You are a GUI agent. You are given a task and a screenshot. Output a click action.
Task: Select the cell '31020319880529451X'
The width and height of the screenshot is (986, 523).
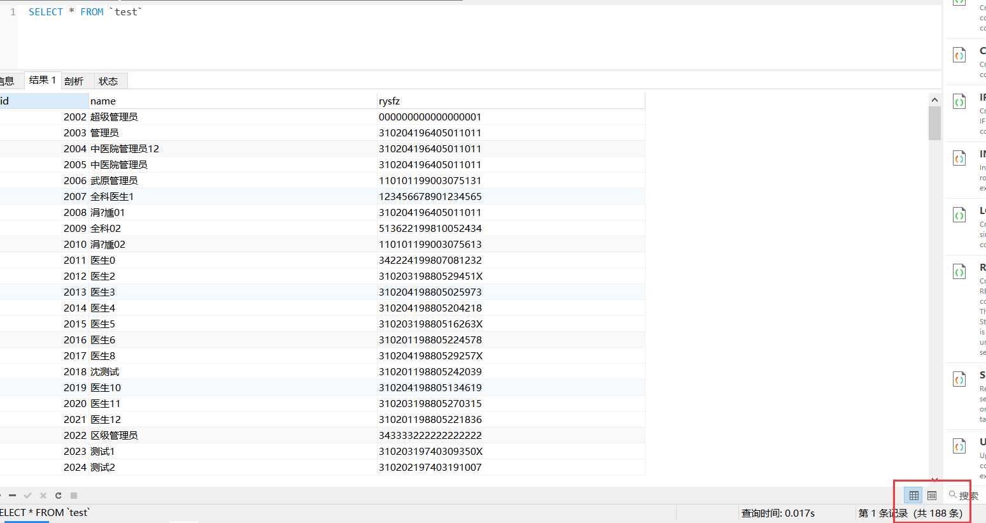pyautogui.click(x=511, y=276)
